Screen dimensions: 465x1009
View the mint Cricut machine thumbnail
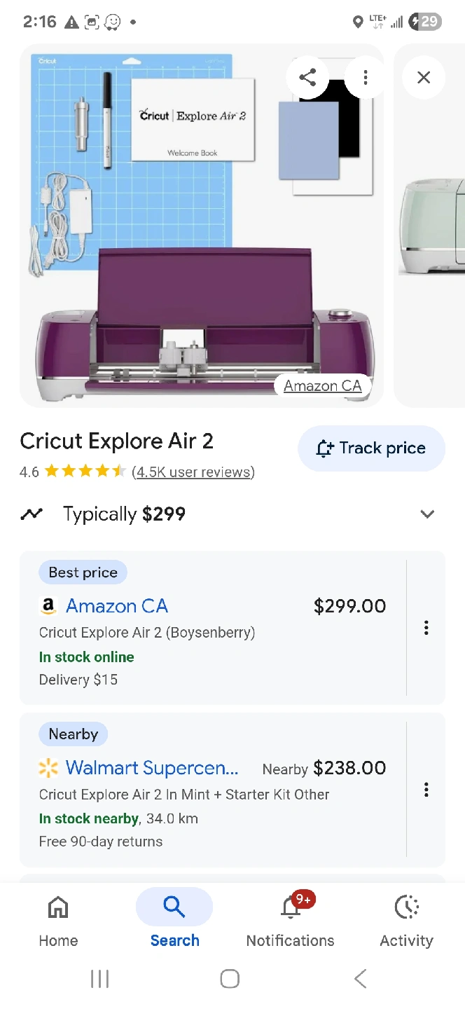click(430, 226)
